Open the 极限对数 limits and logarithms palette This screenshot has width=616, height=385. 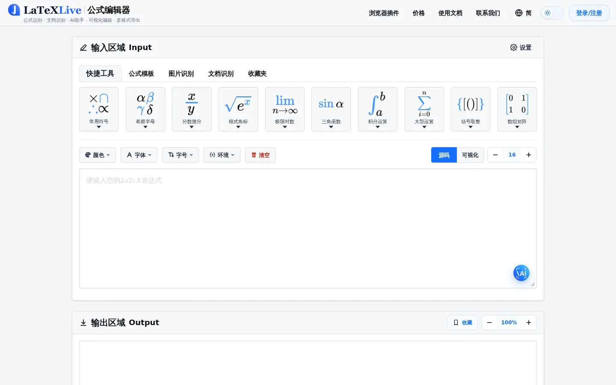(285, 109)
